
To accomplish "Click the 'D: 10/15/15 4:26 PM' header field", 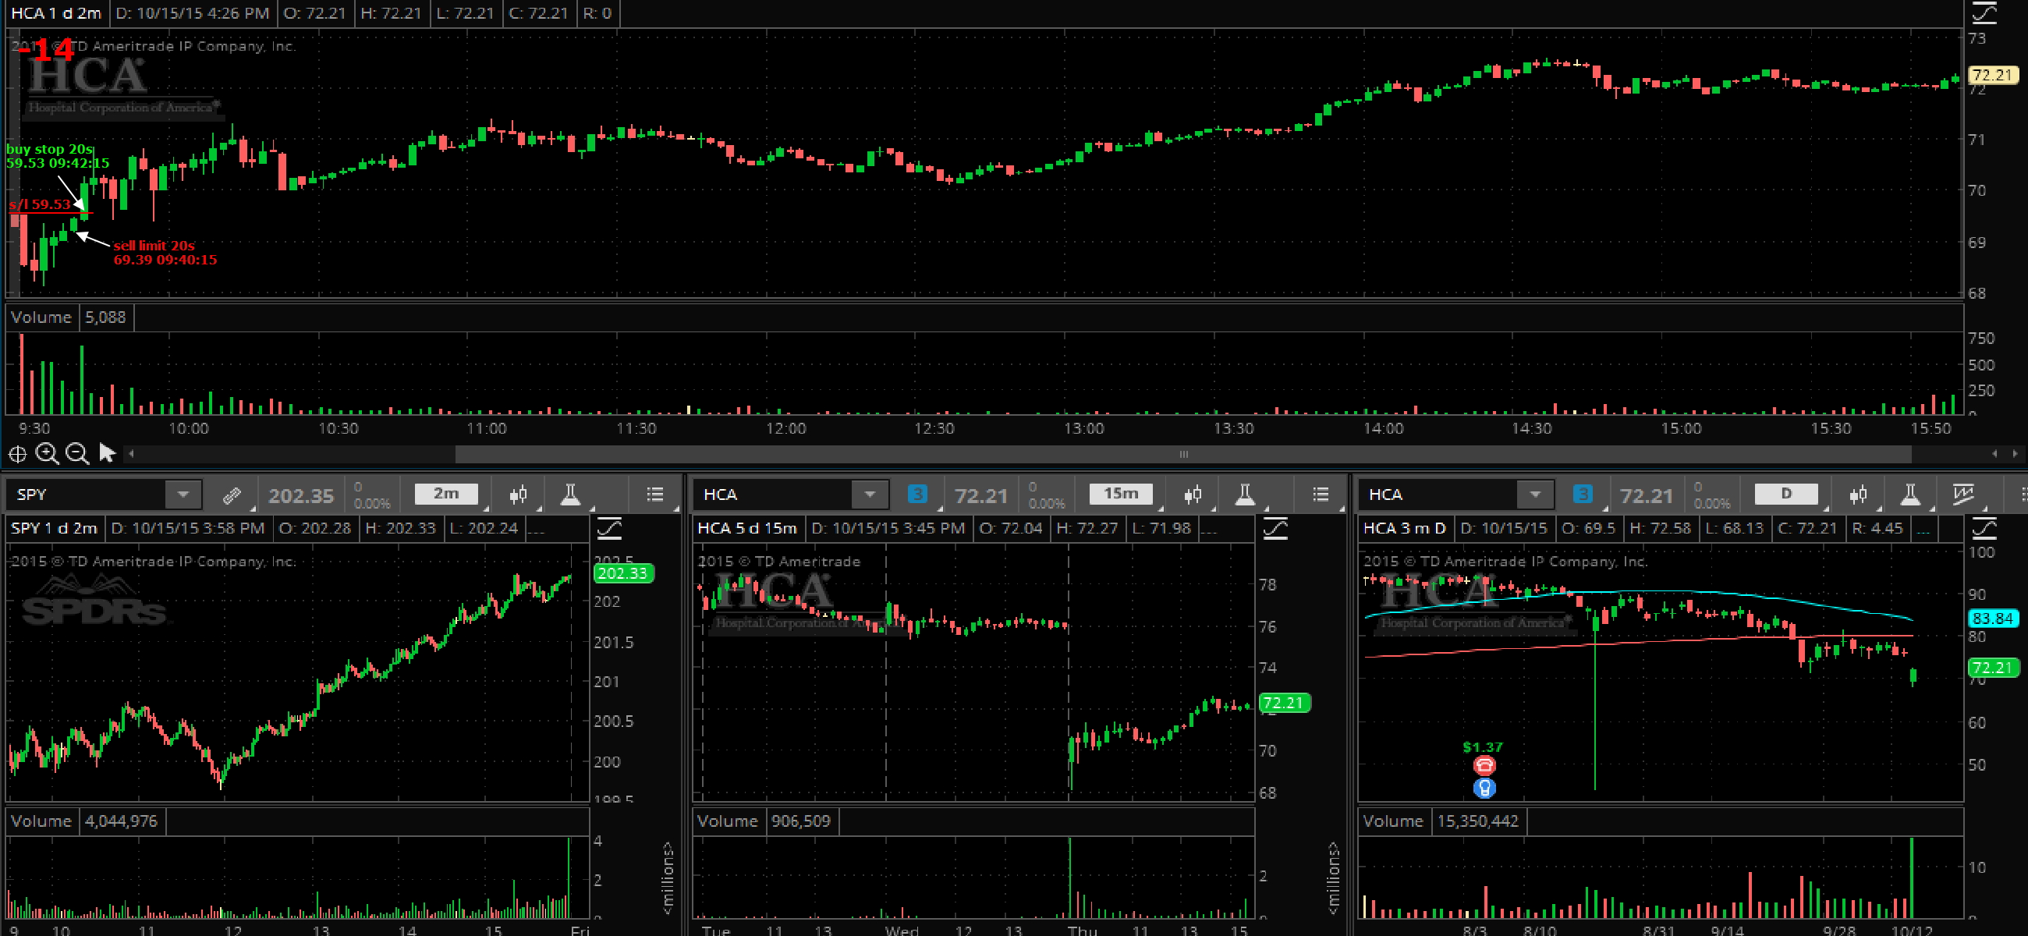I will [192, 12].
